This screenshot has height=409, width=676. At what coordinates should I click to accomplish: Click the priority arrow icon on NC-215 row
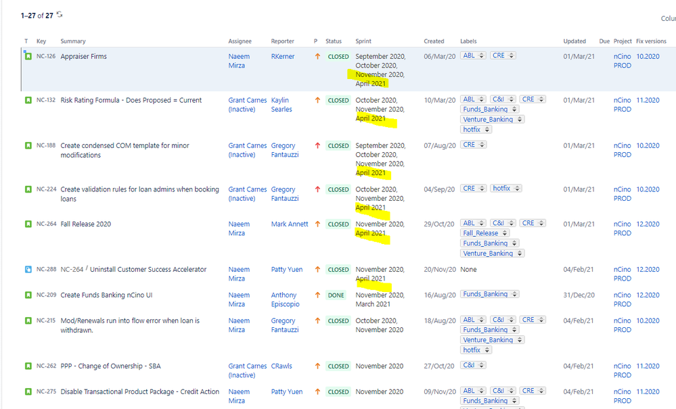pos(318,320)
